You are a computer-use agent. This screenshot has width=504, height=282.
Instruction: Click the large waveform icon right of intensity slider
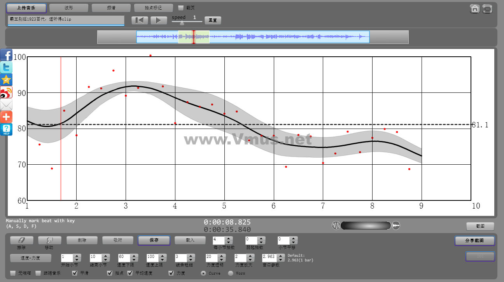(x=396, y=226)
